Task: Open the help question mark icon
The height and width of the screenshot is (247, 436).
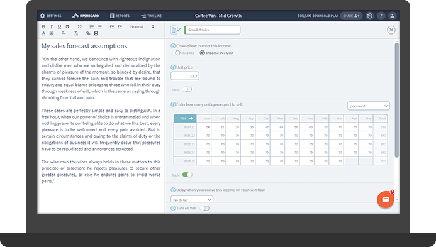Action: (x=381, y=16)
